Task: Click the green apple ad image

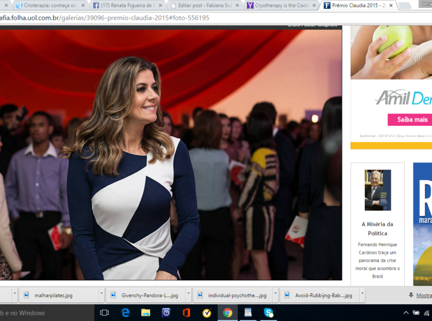Action: point(391,52)
